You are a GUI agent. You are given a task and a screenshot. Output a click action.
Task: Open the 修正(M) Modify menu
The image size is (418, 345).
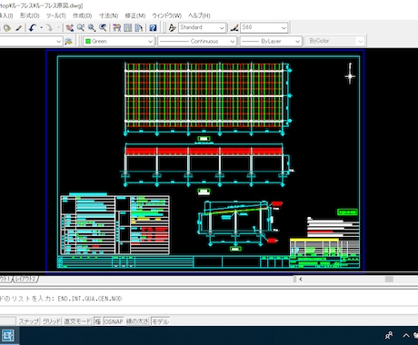[135, 15]
